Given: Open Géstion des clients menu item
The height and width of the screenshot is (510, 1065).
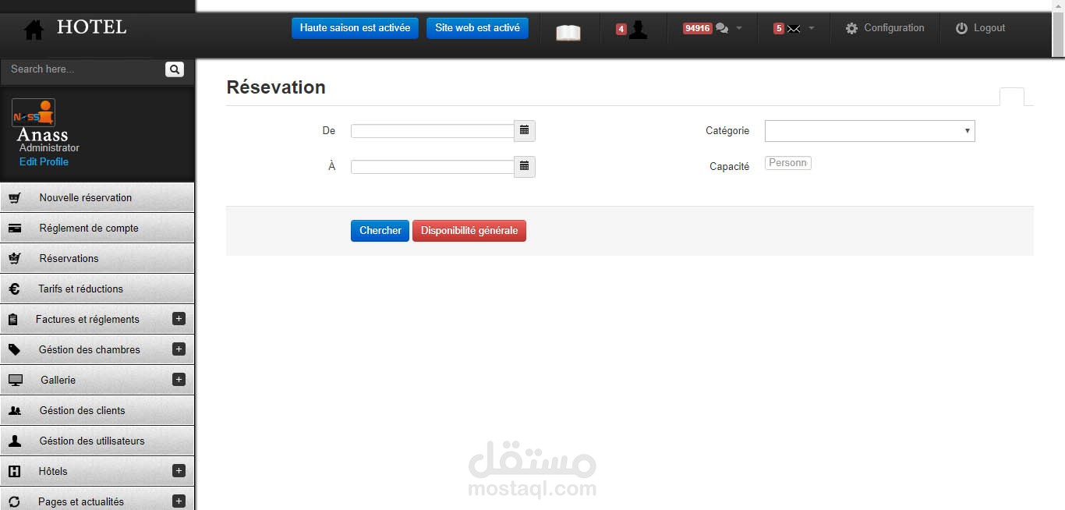Looking at the screenshot, I should point(97,410).
